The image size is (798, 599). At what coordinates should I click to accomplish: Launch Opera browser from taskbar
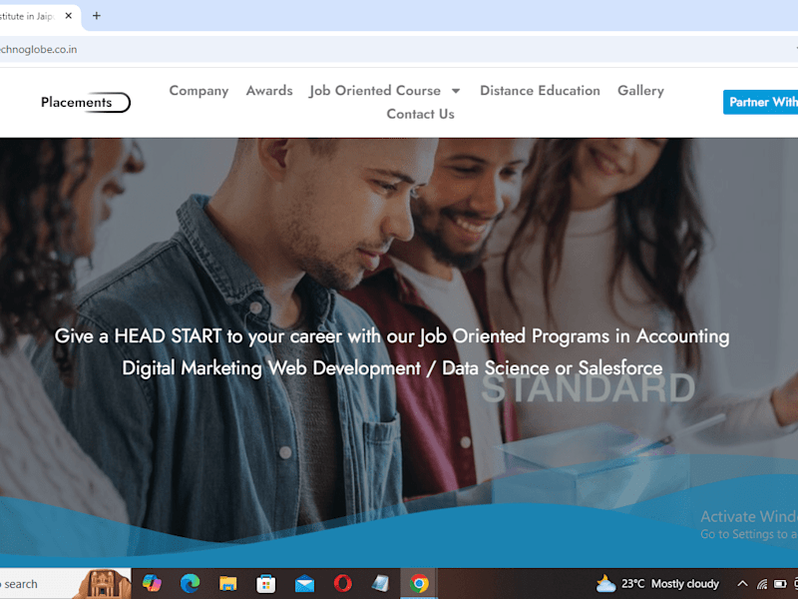(342, 583)
